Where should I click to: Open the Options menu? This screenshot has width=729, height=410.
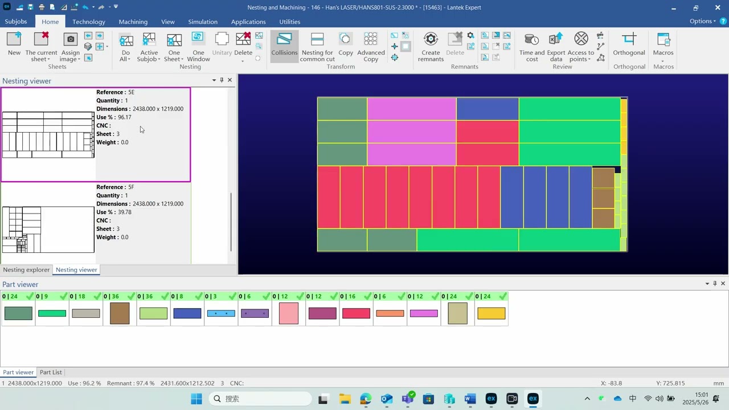tap(703, 21)
